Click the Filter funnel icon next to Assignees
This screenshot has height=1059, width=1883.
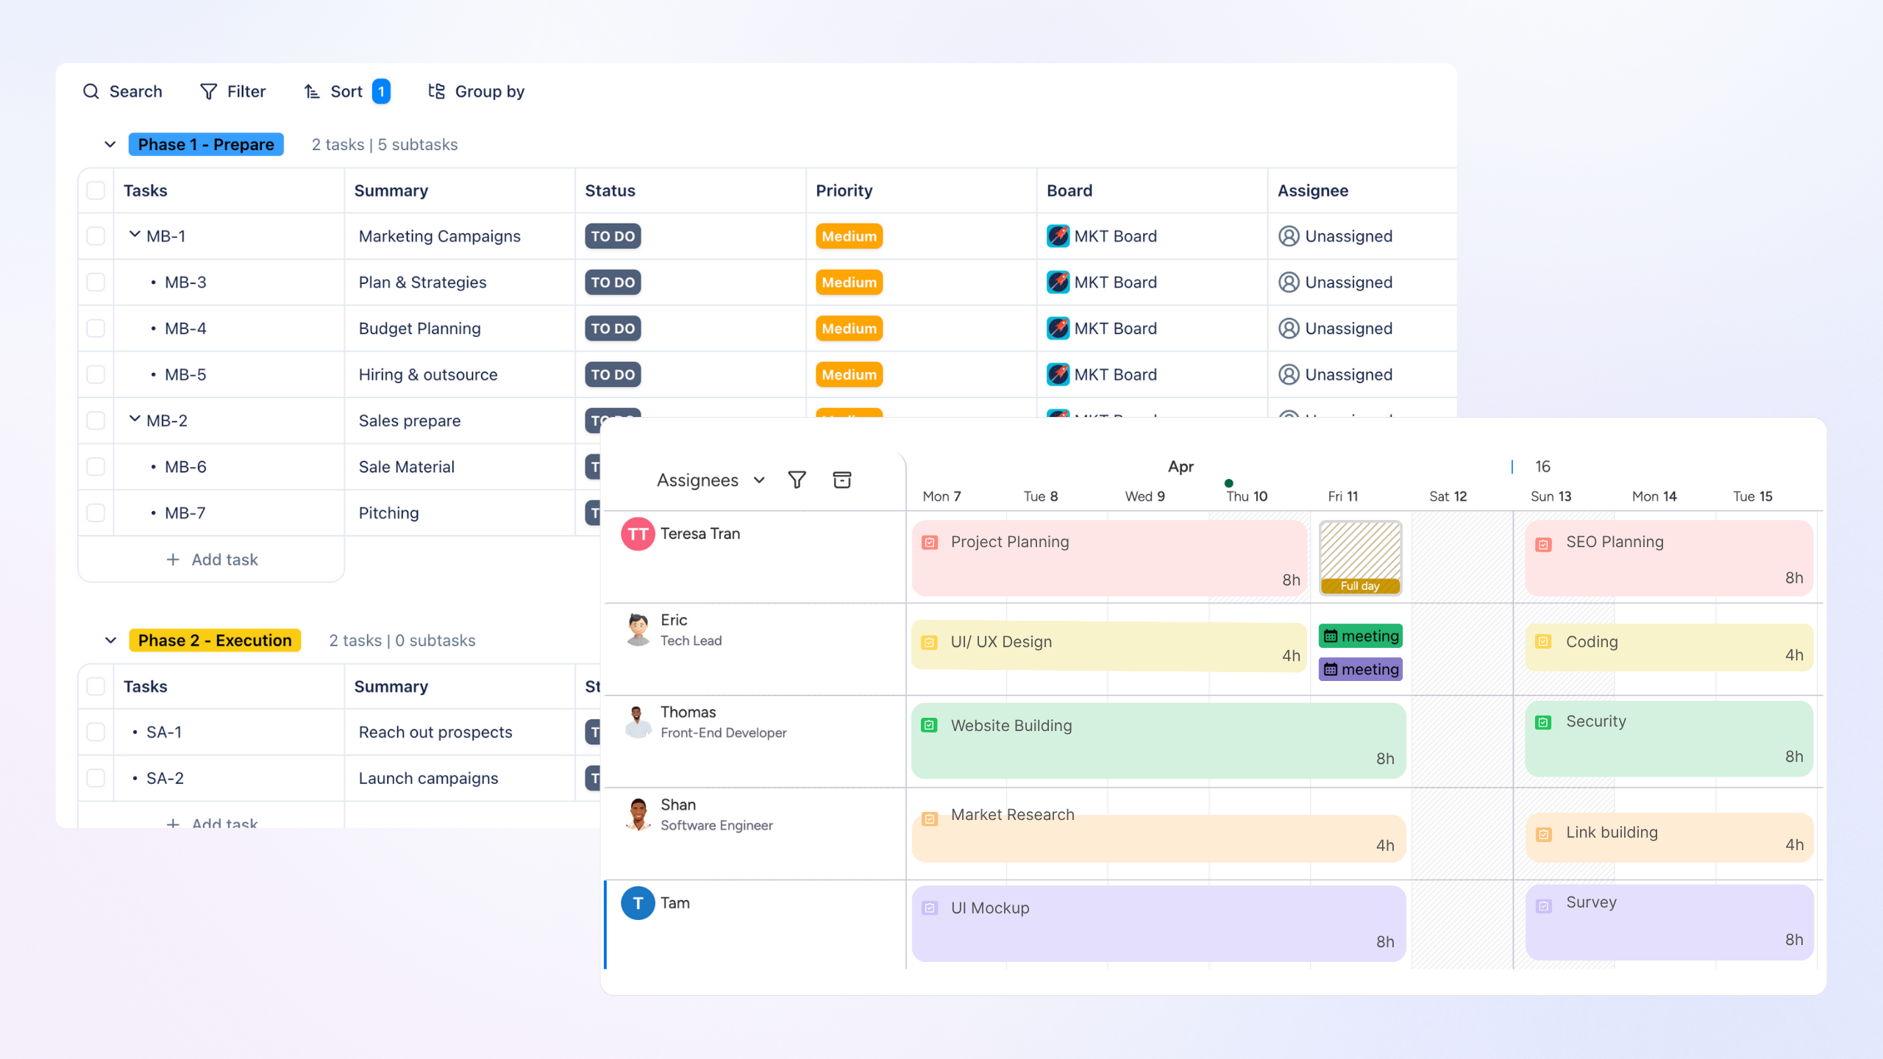point(797,479)
